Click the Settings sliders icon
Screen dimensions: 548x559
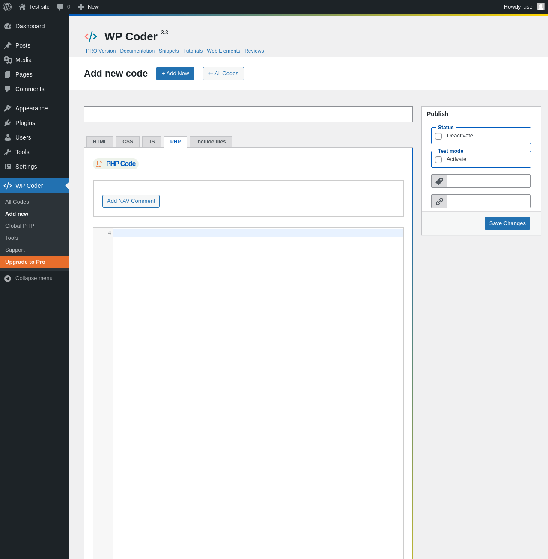coord(8,167)
